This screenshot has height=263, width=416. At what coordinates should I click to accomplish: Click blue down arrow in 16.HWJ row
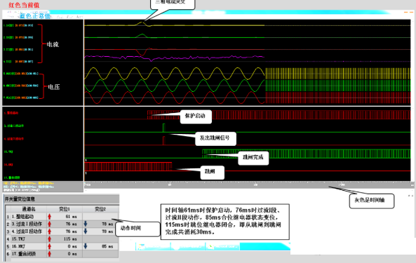86,246
